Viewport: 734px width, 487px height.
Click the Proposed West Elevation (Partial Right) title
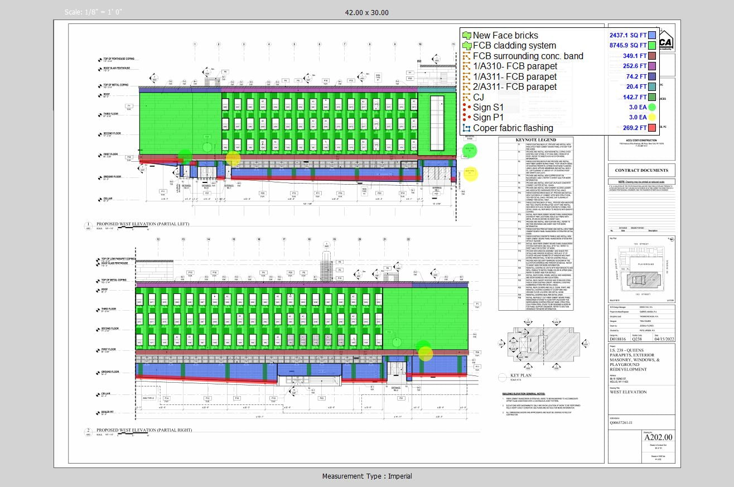pyautogui.click(x=144, y=430)
